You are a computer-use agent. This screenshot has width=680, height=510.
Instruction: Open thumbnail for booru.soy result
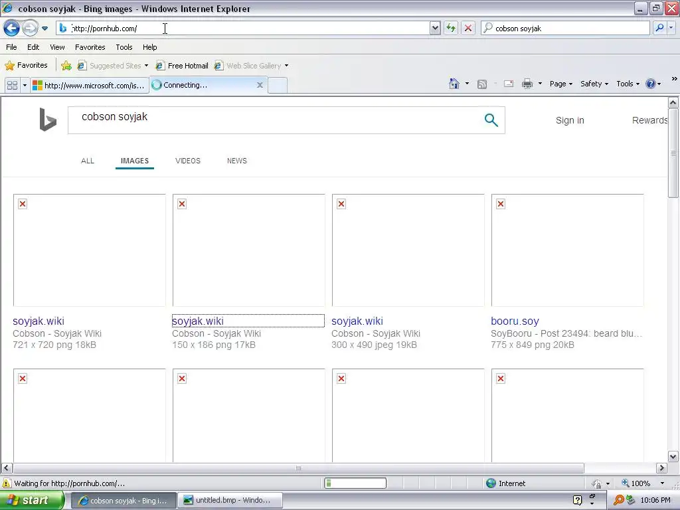[x=567, y=250]
